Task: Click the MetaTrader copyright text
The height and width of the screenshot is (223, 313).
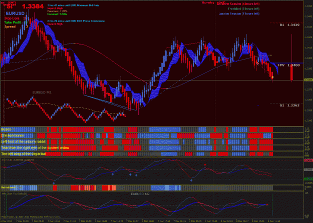Action: coord(31,216)
